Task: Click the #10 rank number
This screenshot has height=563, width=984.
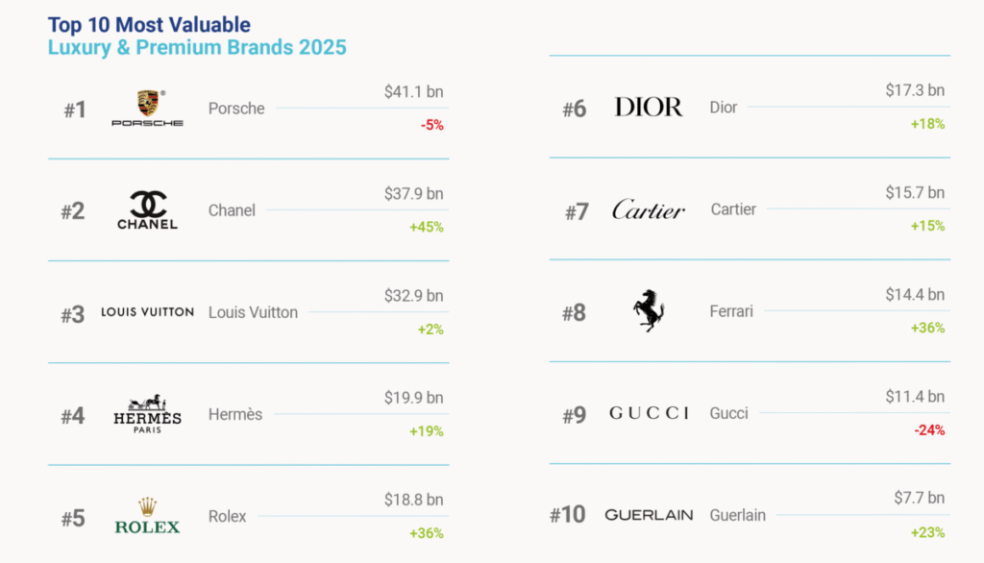Action: [x=568, y=516]
